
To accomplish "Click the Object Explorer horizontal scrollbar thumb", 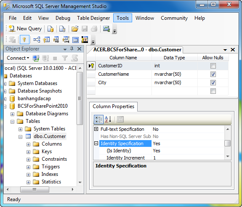I will (x=35, y=189).
